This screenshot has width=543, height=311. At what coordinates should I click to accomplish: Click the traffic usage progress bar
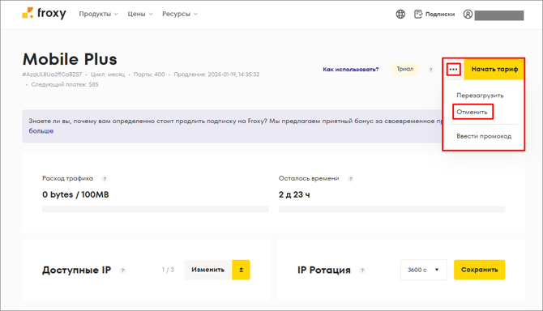(x=155, y=209)
